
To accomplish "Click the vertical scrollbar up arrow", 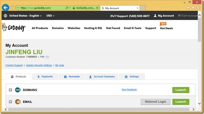I will (199, 15).
